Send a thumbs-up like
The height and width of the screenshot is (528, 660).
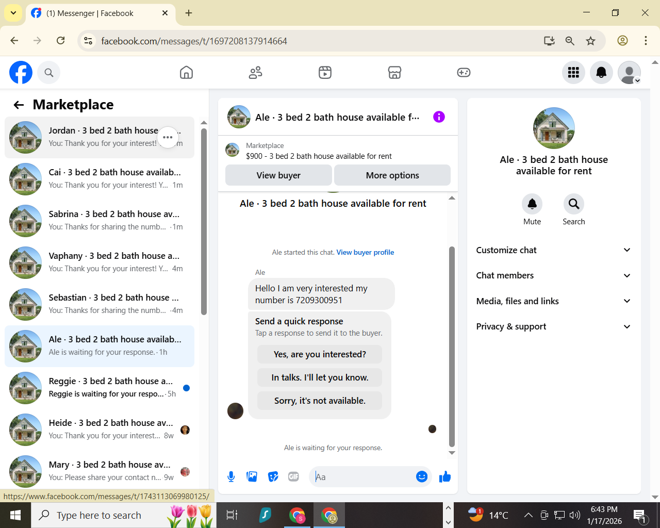445,477
